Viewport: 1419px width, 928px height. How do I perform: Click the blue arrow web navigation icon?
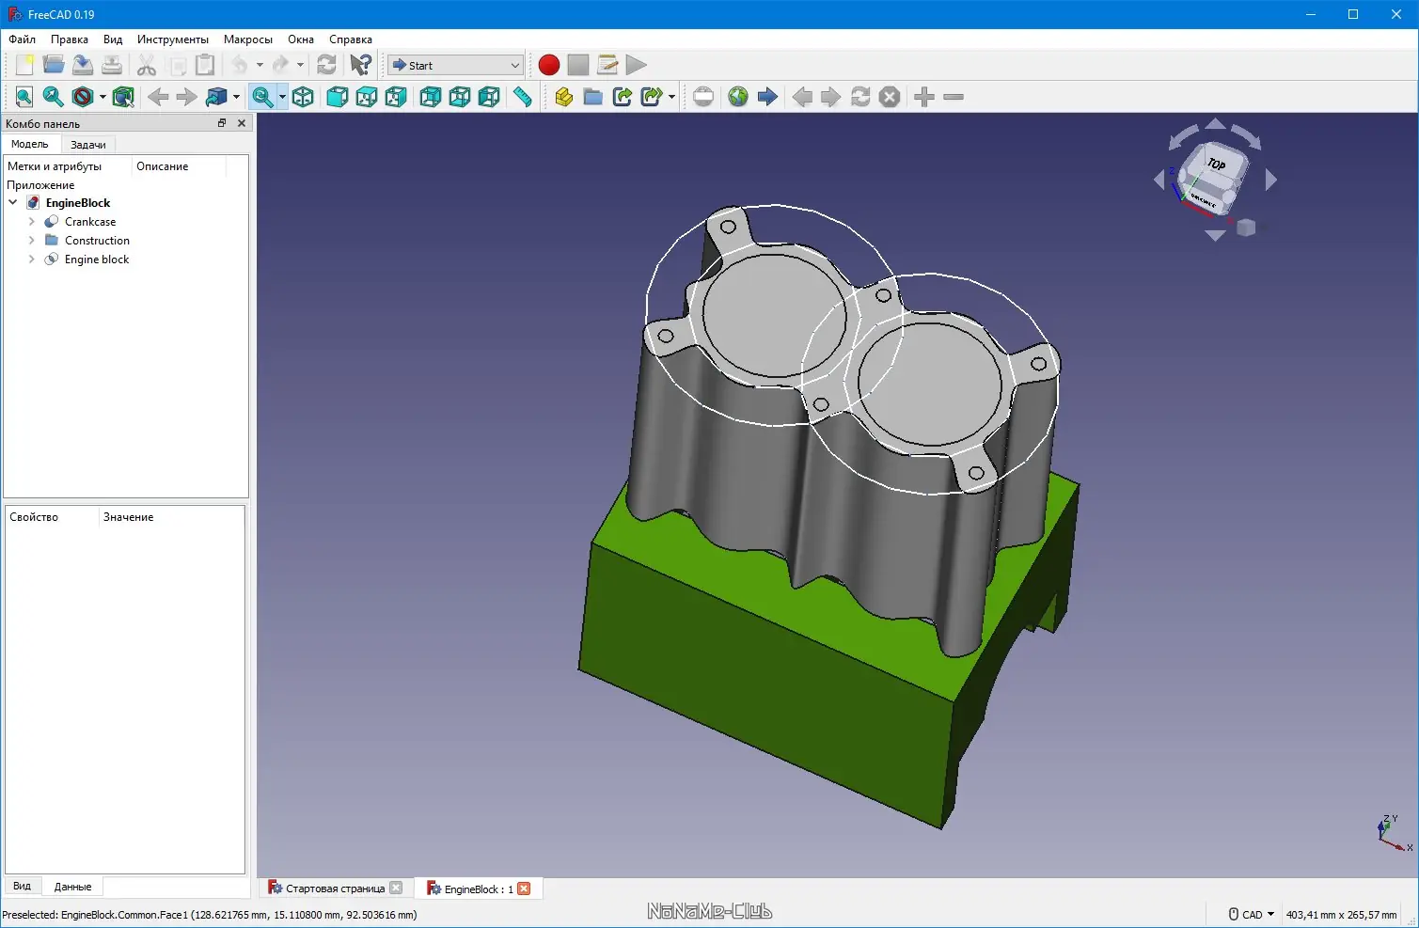[x=767, y=97]
